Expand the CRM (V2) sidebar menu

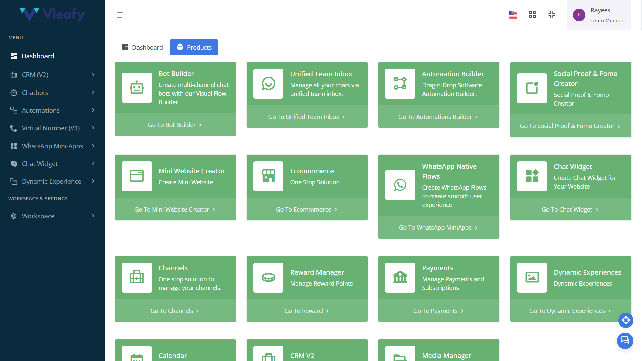coord(52,75)
